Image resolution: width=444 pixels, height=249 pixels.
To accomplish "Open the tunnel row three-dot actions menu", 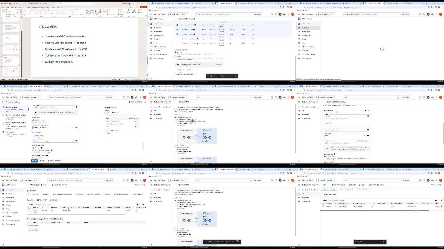I will [441, 206].
